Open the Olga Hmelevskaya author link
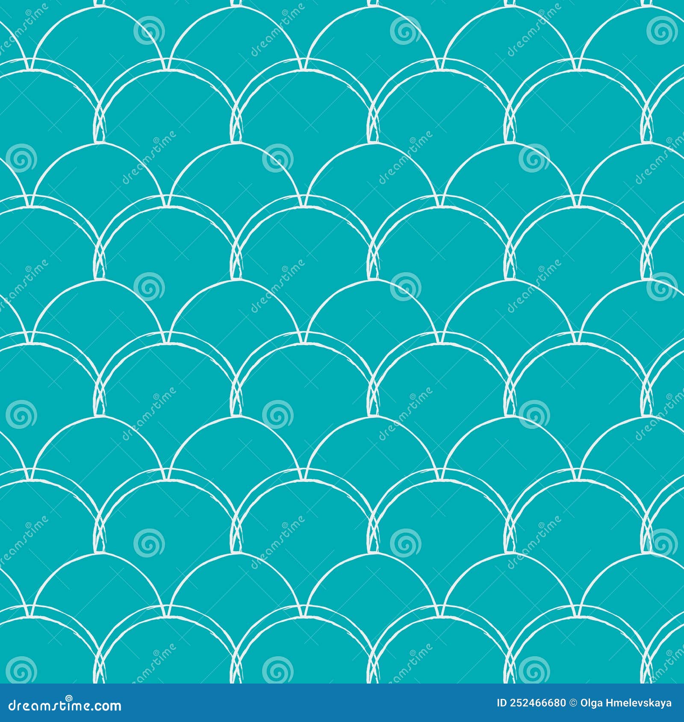684x722 pixels. pyautogui.click(x=626, y=702)
